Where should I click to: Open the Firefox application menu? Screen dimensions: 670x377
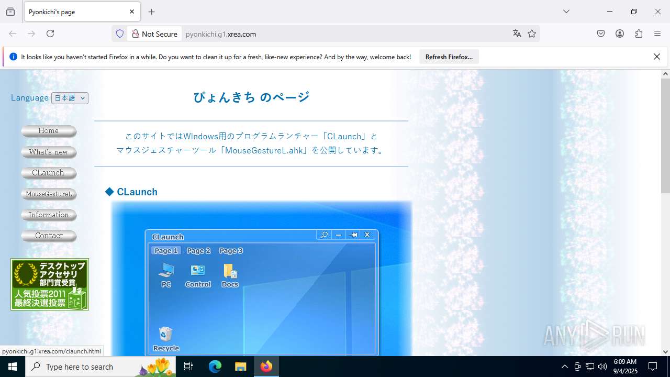point(657,34)
